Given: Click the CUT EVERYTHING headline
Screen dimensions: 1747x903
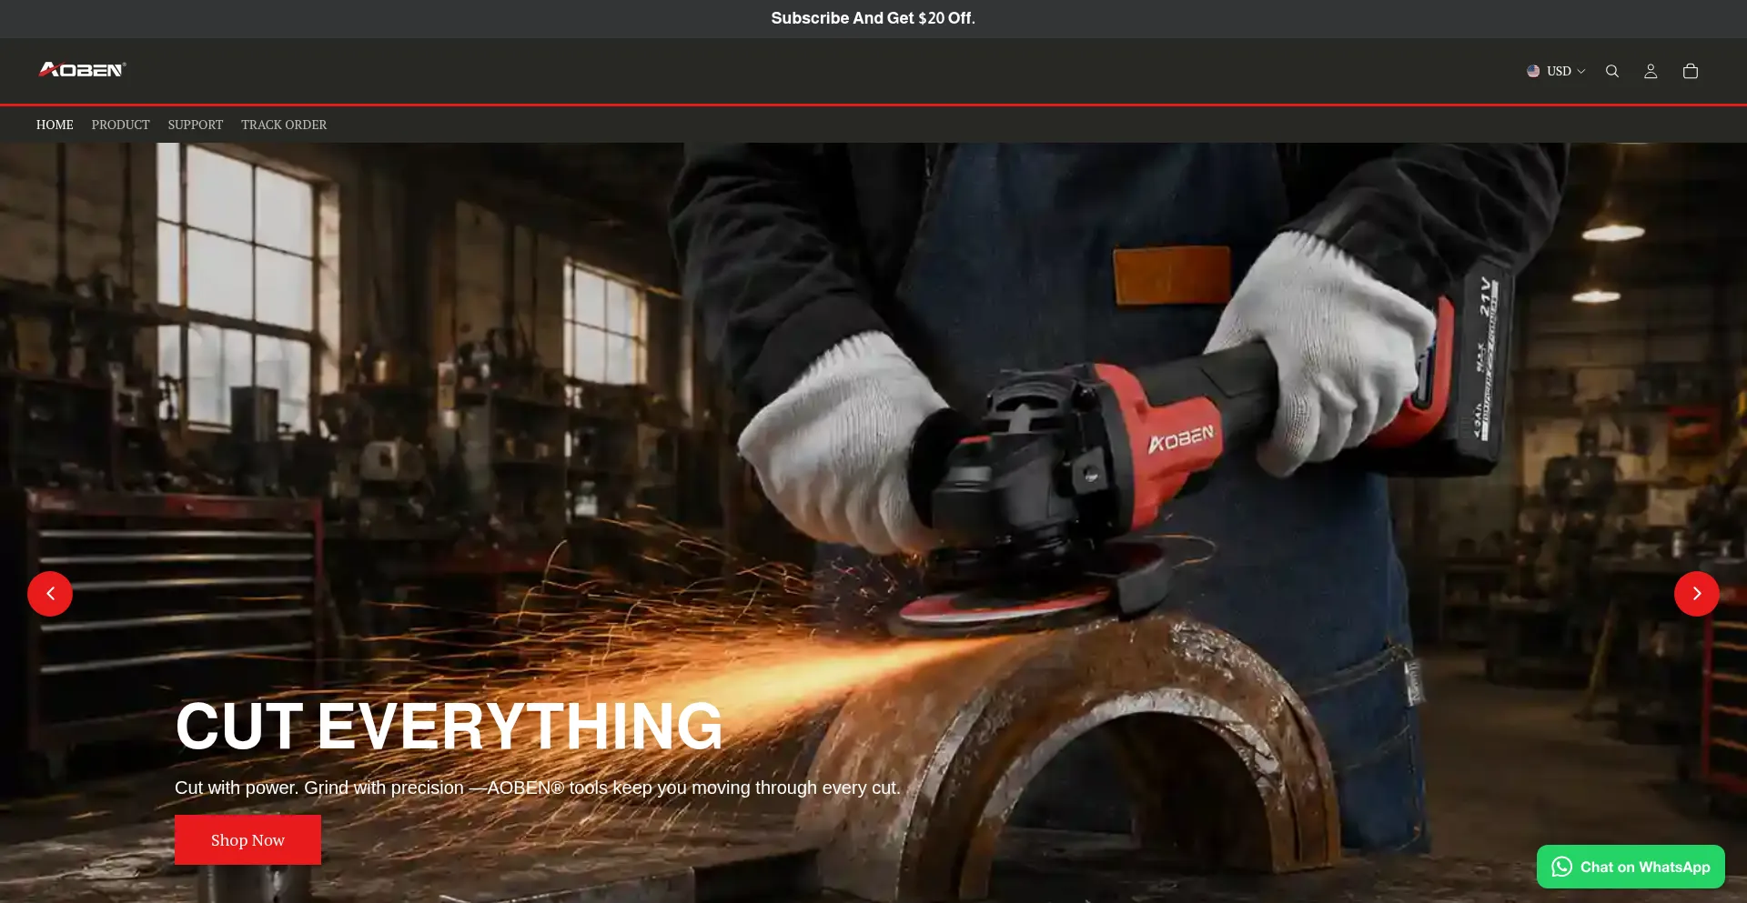Looking at the screenshot, I should (x=449, y=727).
